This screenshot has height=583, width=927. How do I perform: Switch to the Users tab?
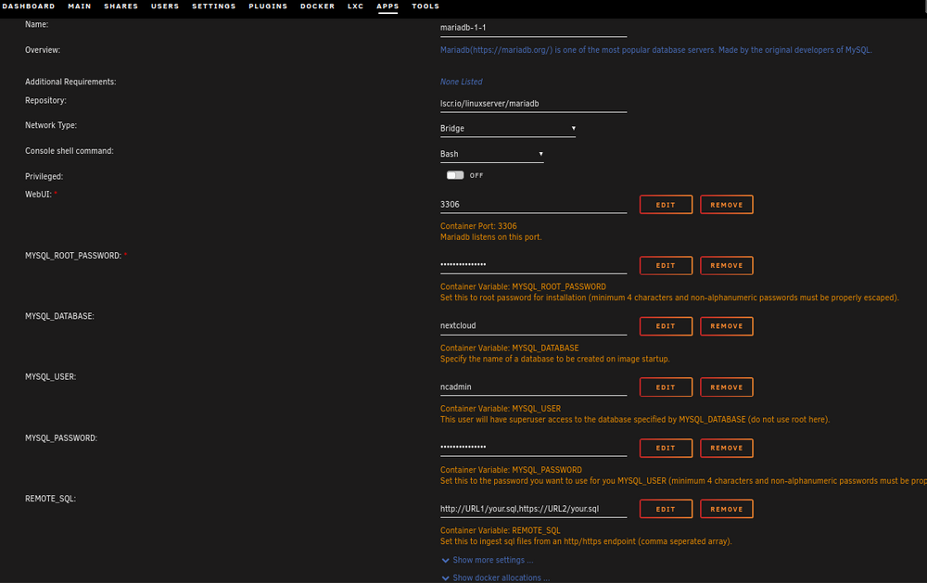point(164,6)
